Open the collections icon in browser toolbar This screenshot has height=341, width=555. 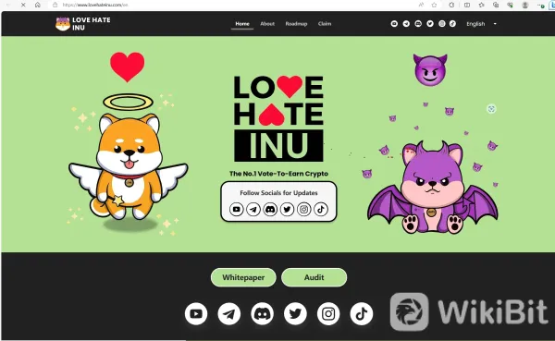(496, 5)
